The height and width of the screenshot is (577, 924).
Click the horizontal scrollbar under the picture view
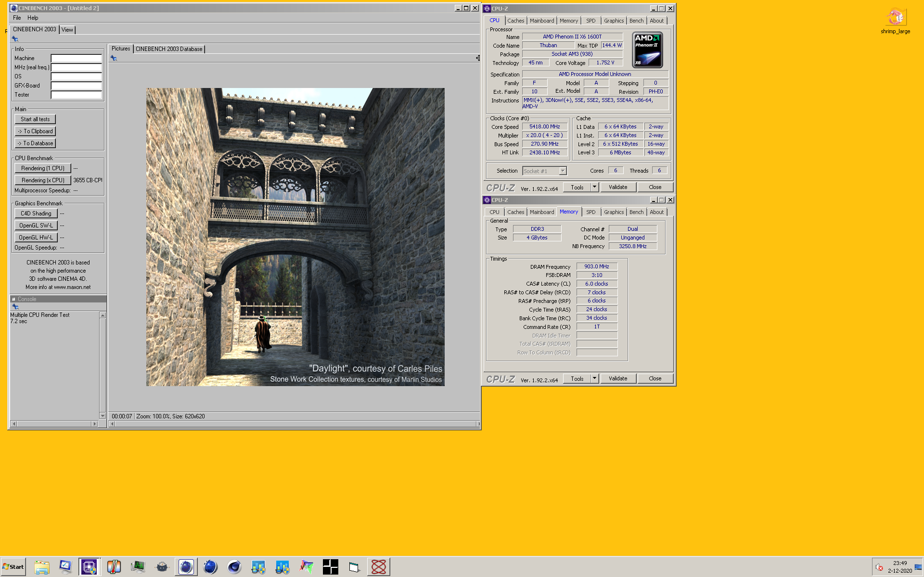coord(295,424)
